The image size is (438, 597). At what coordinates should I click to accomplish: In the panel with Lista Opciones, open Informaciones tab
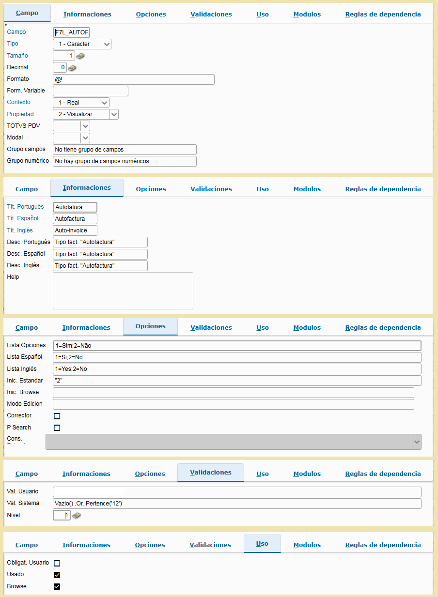(87, 327)
